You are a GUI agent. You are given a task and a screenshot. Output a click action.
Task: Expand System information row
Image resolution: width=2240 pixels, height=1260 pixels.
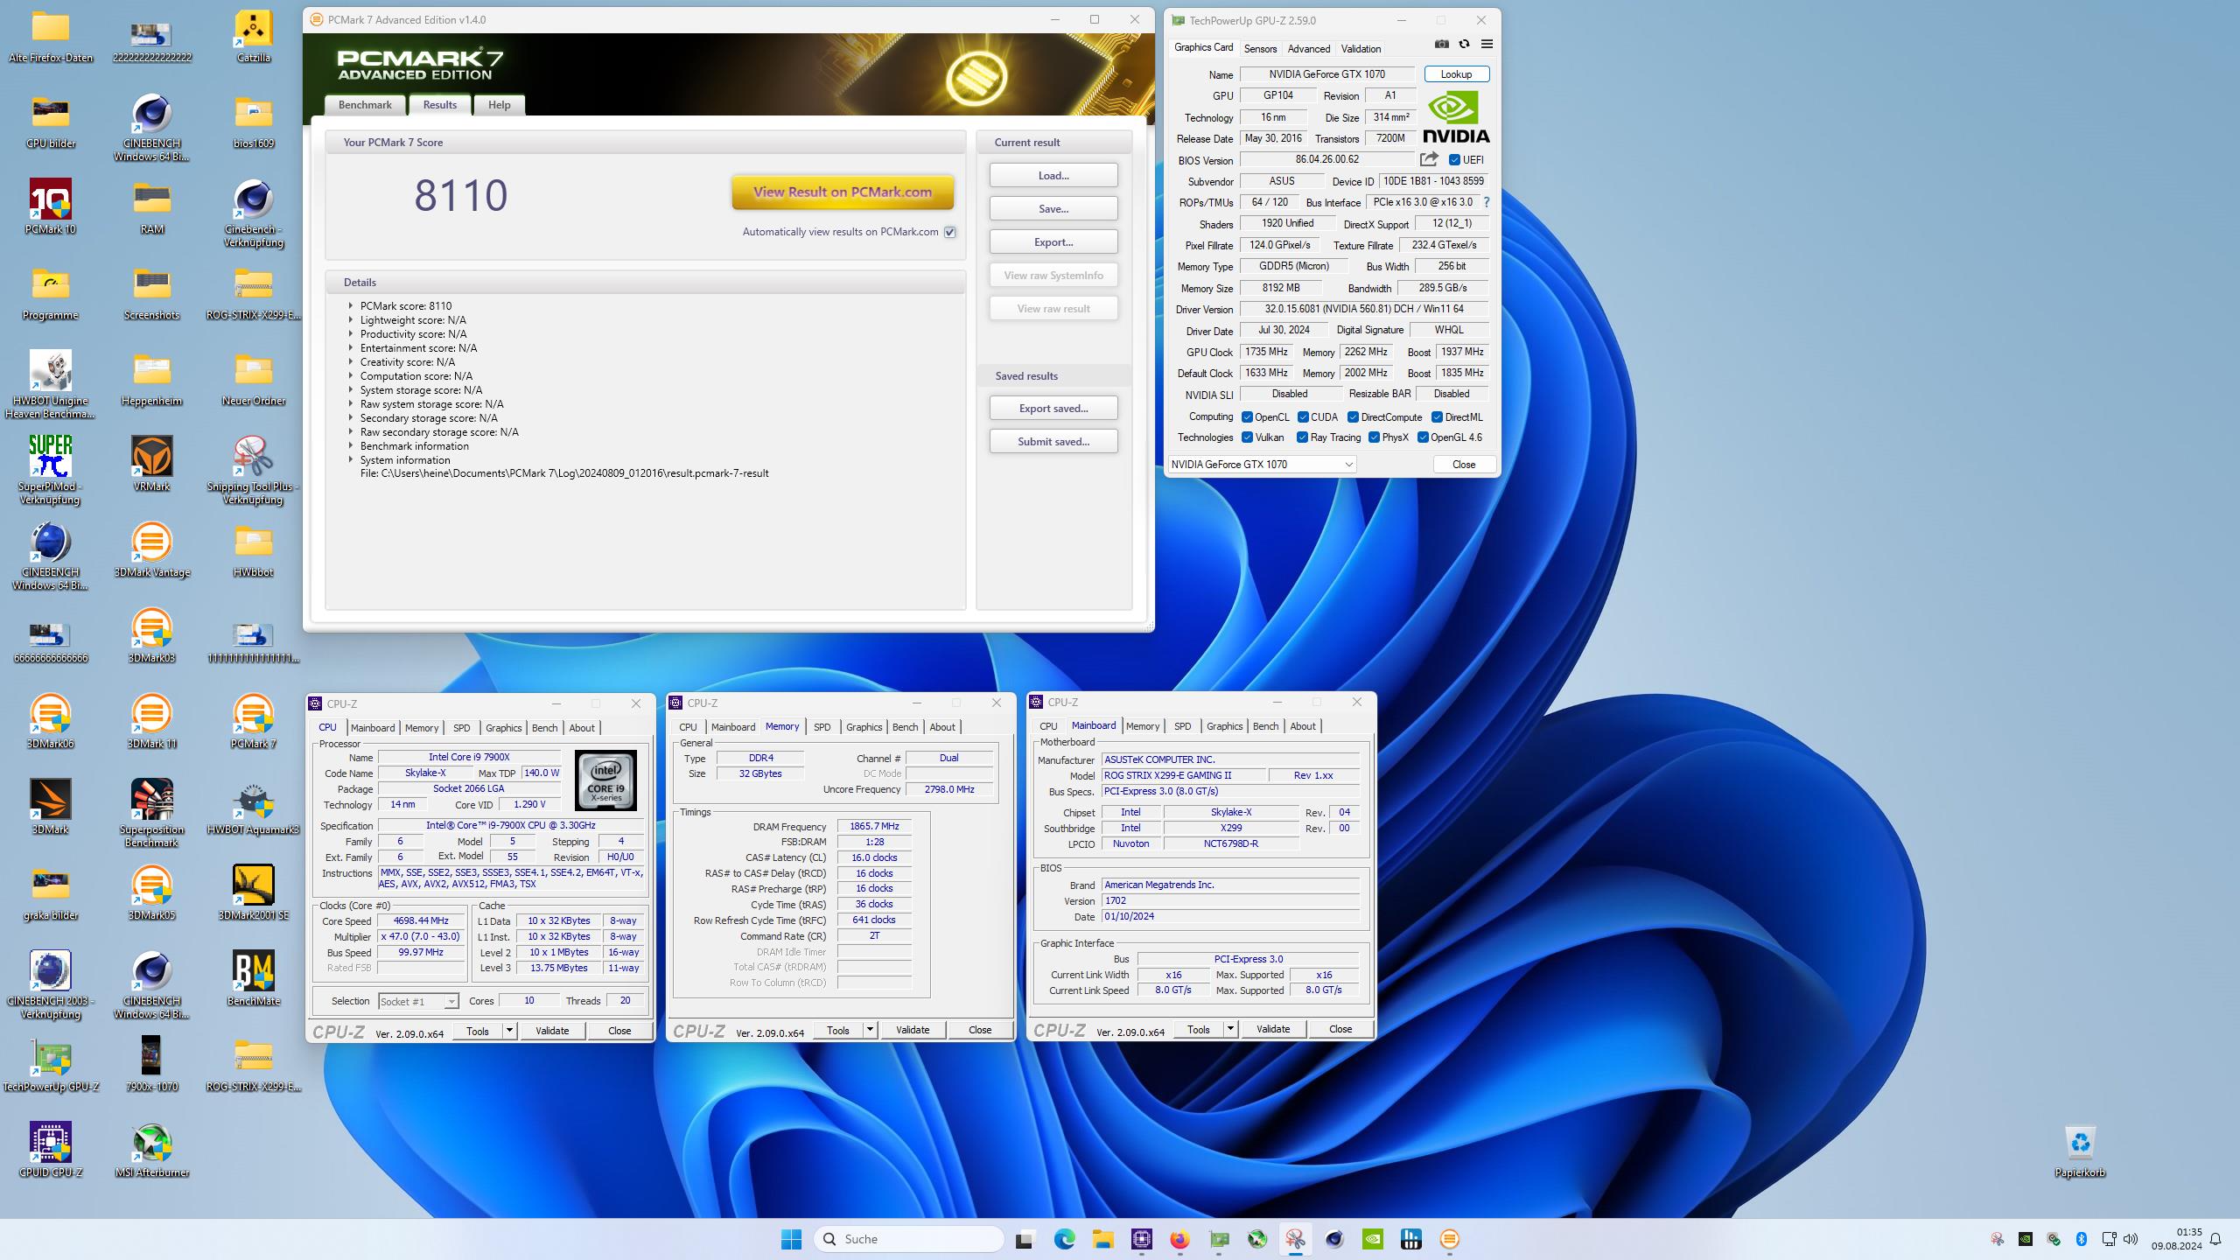(351, 459)
